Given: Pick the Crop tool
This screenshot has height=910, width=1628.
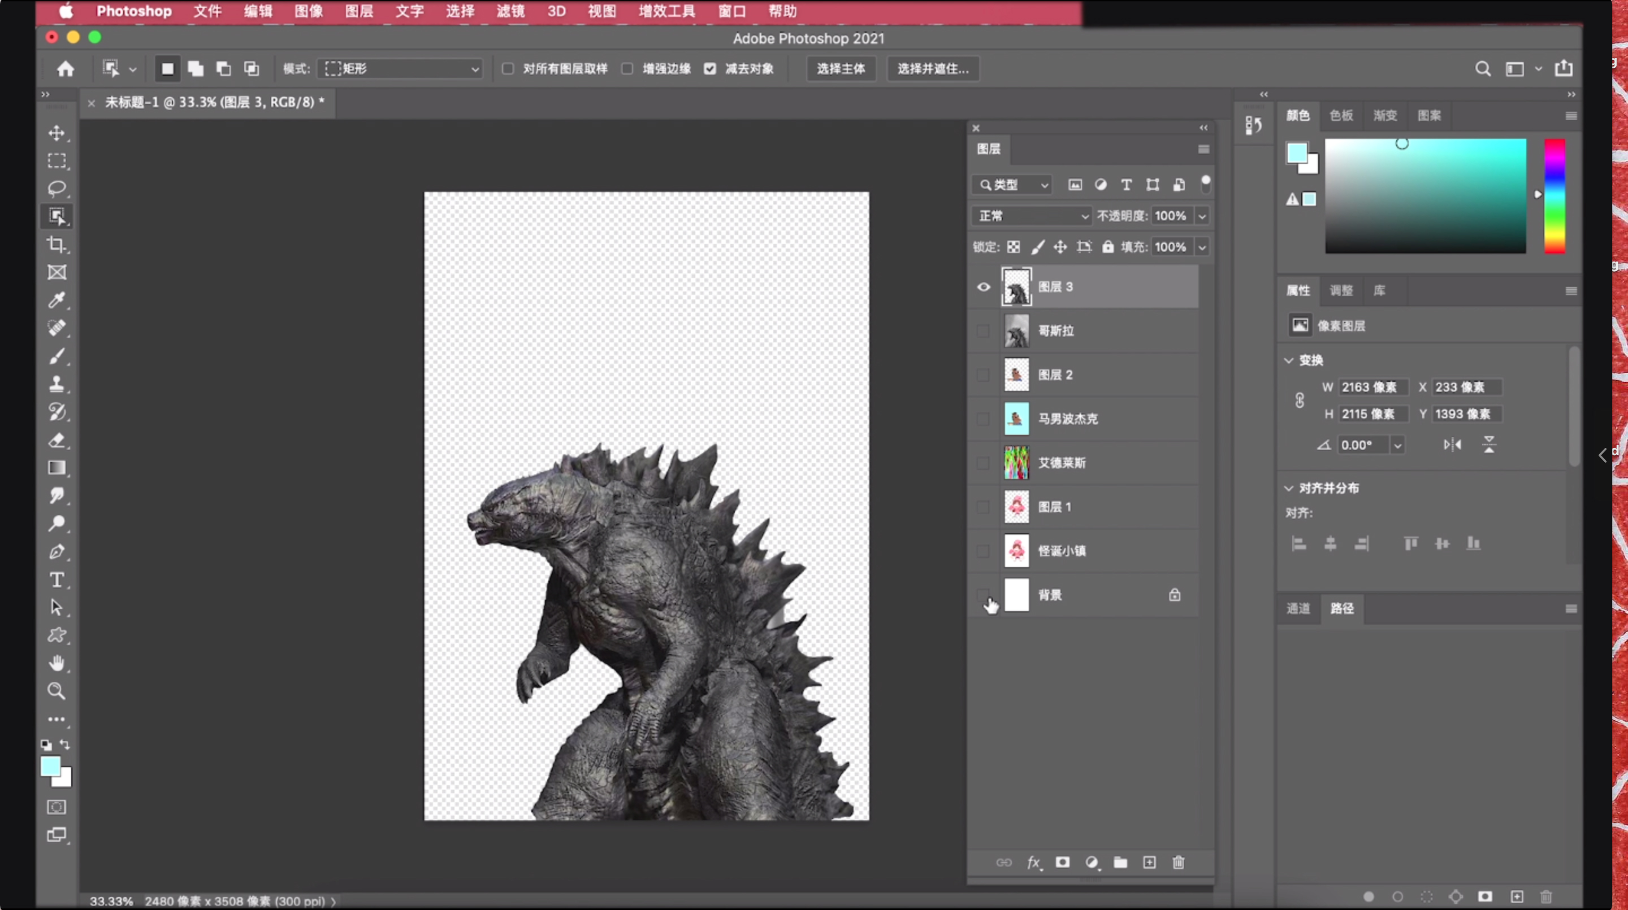Looking at the screenshot, I should click(x=57, y=245).
